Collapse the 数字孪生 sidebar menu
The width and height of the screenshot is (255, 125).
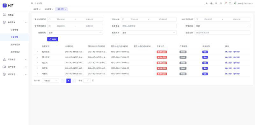pos(26,22)
